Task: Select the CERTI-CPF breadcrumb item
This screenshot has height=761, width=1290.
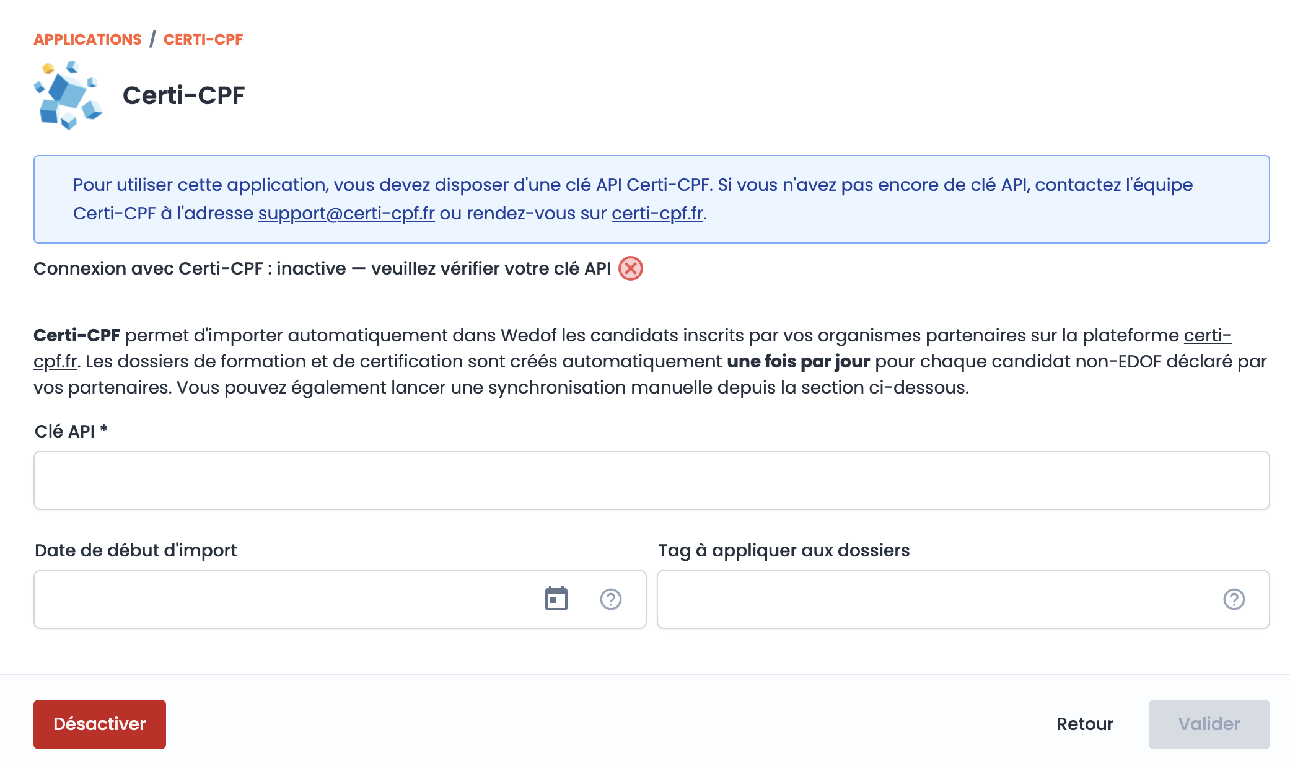Action: point(203,39)
